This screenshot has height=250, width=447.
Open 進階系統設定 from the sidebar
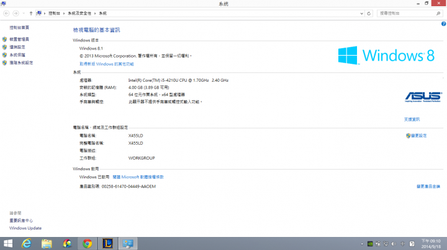pos(21,62)
